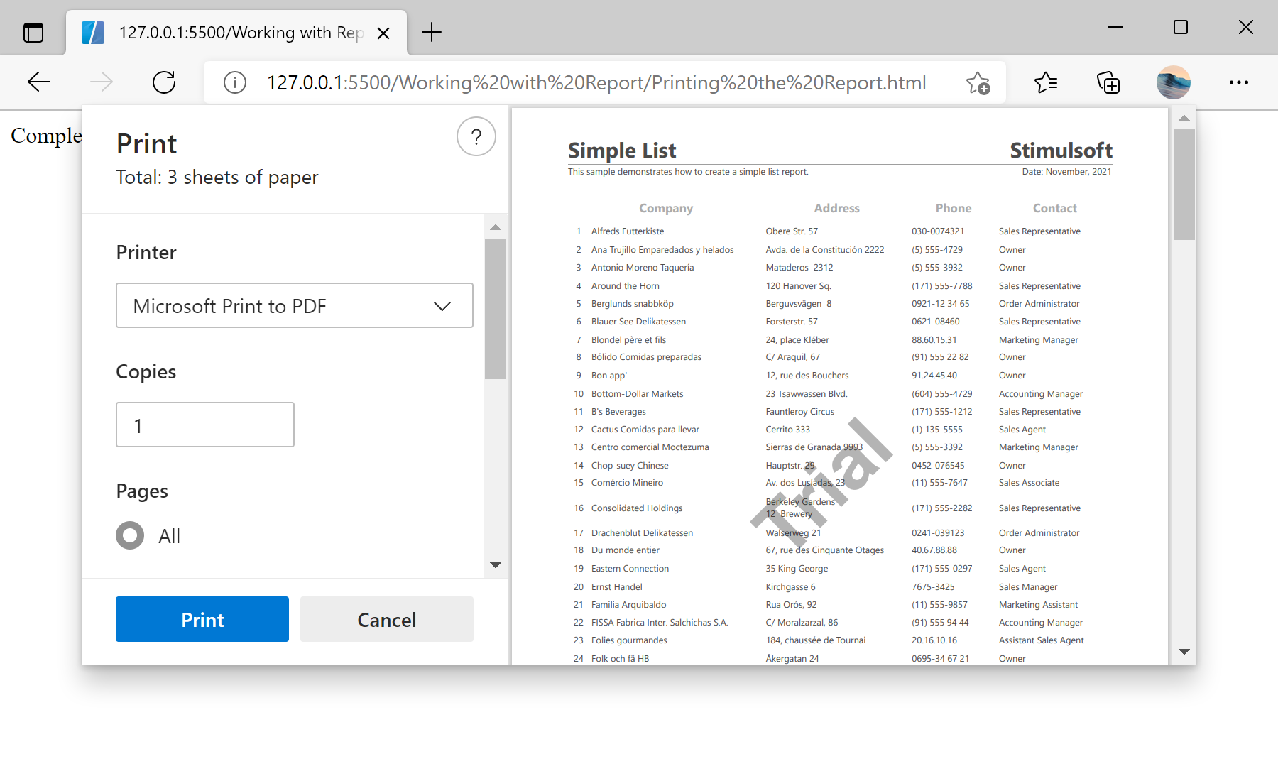This screenshot has width=1278, height=781.
Task: Refresh the current page
Action: coord(163,82)
